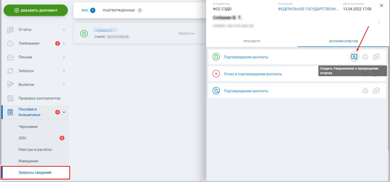Open the three-dot options menu
The image size is (390, 182).
(379, 22)
